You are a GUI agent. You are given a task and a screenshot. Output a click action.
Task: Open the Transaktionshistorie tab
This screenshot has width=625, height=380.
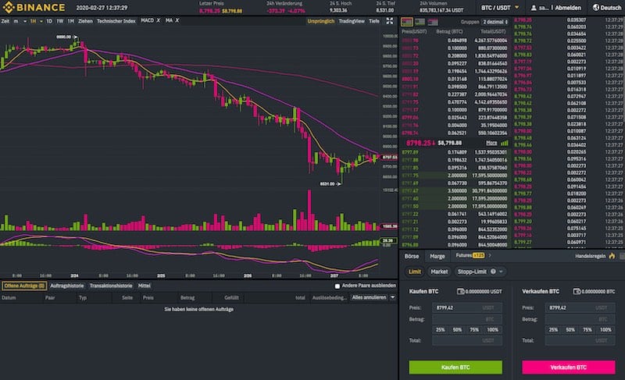(x=111, y=286)
